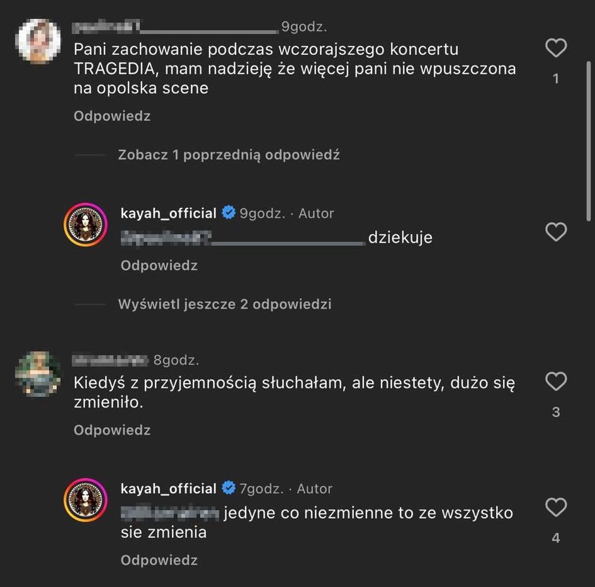The height and width of the screenshot is (587, 595).
Task: Open the profile picture of the TRAGEDIA commenter
Action: click(38, 42)
